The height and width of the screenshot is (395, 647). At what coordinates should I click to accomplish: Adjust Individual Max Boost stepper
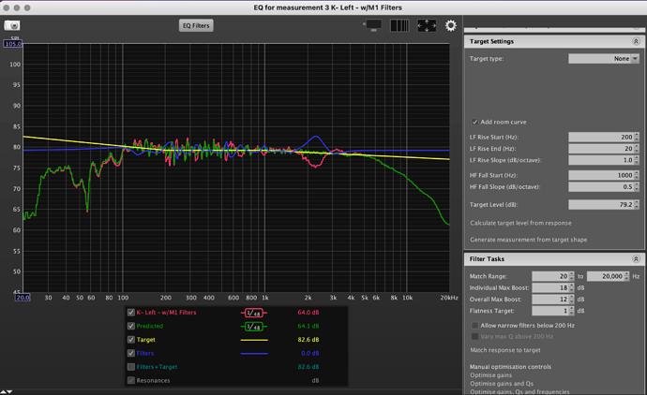point(571,288)
